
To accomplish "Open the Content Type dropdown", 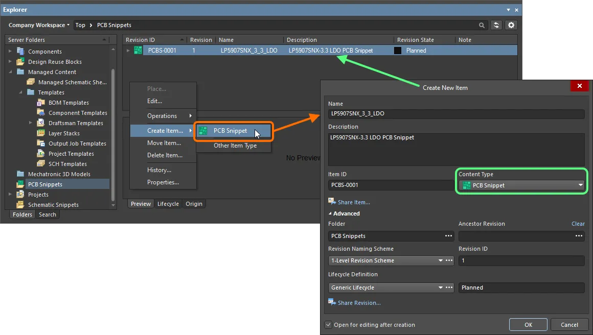I will click(x=521, y=185).
